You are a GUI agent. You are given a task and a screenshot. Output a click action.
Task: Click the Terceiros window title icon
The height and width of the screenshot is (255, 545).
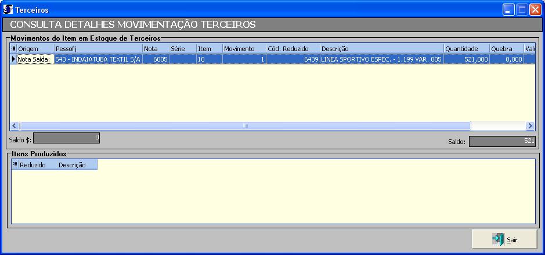[x=8, y=9]
